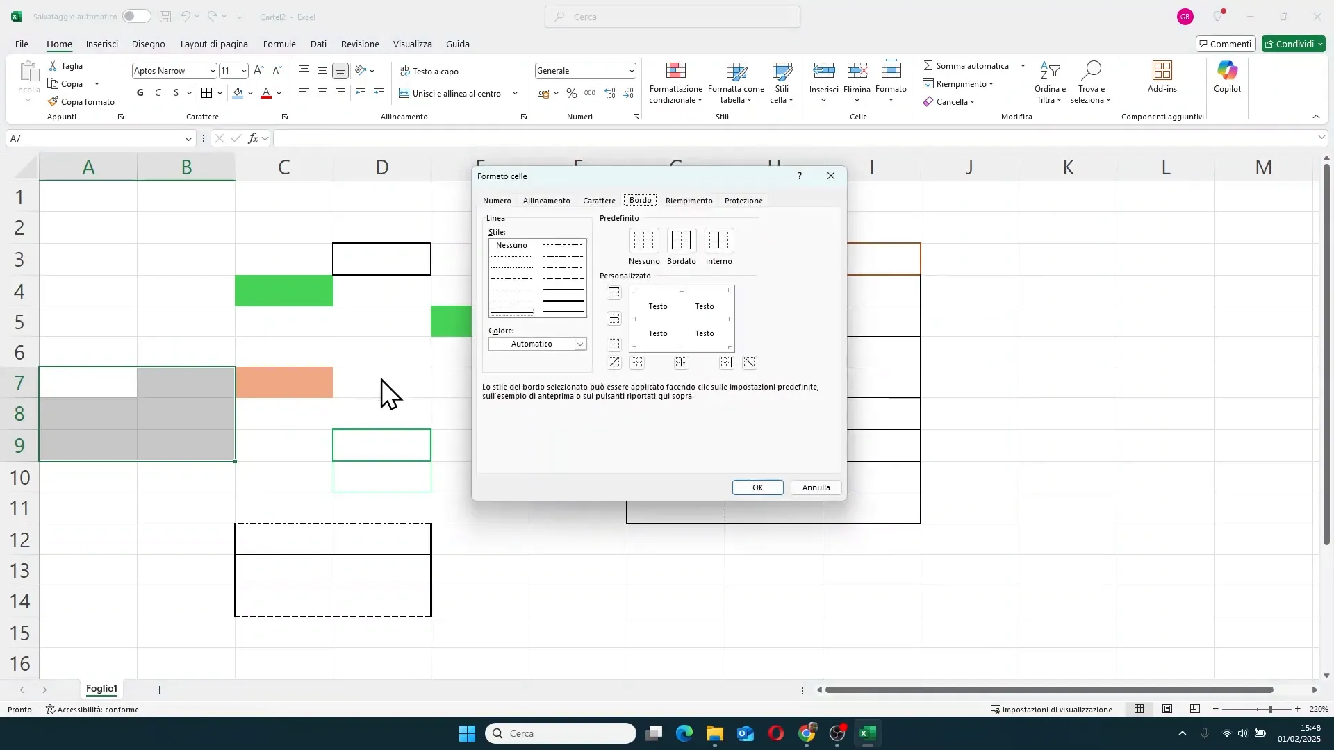This screenshot has height=750, width=1334.
Task: Toggle inside vertical border button
Action: 681,362
